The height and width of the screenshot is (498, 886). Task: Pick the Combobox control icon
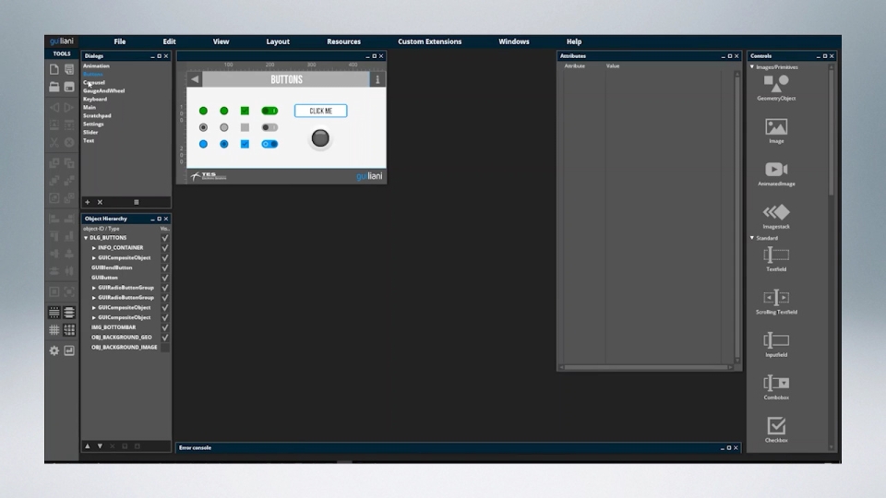click(x=775, y=383)
